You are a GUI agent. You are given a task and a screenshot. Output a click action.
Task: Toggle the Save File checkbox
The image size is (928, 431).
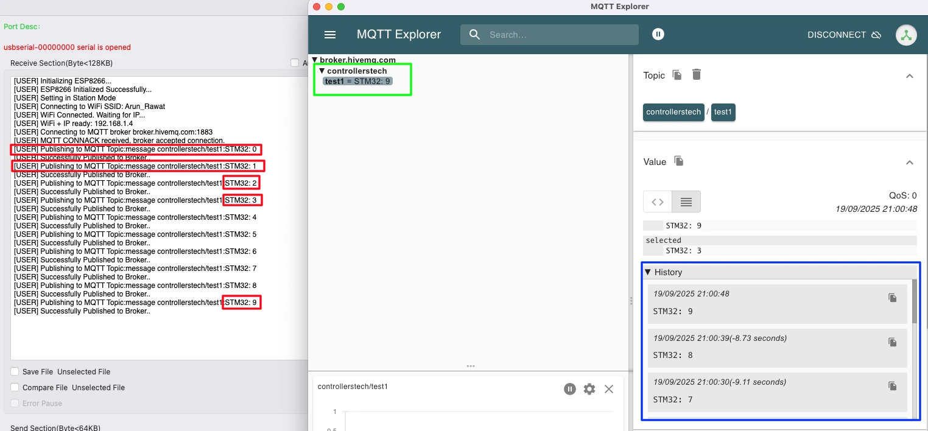point(15,371)
